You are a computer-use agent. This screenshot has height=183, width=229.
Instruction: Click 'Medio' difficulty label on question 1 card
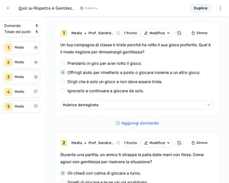(x=77, y=33)
